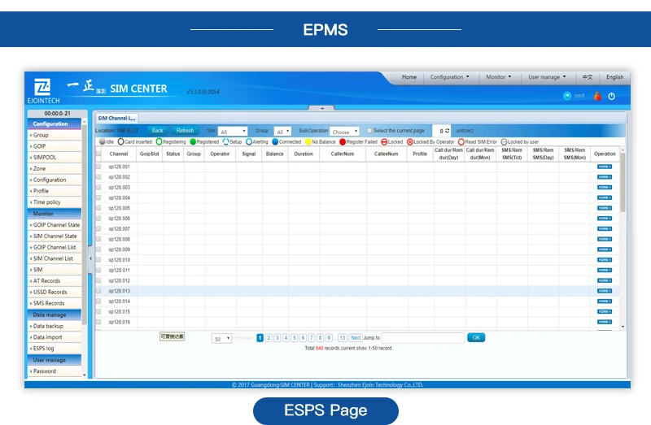Click the MORE icon for sp128.014
This screenshot has height=425, width=651.
click(x=605, y=301)
